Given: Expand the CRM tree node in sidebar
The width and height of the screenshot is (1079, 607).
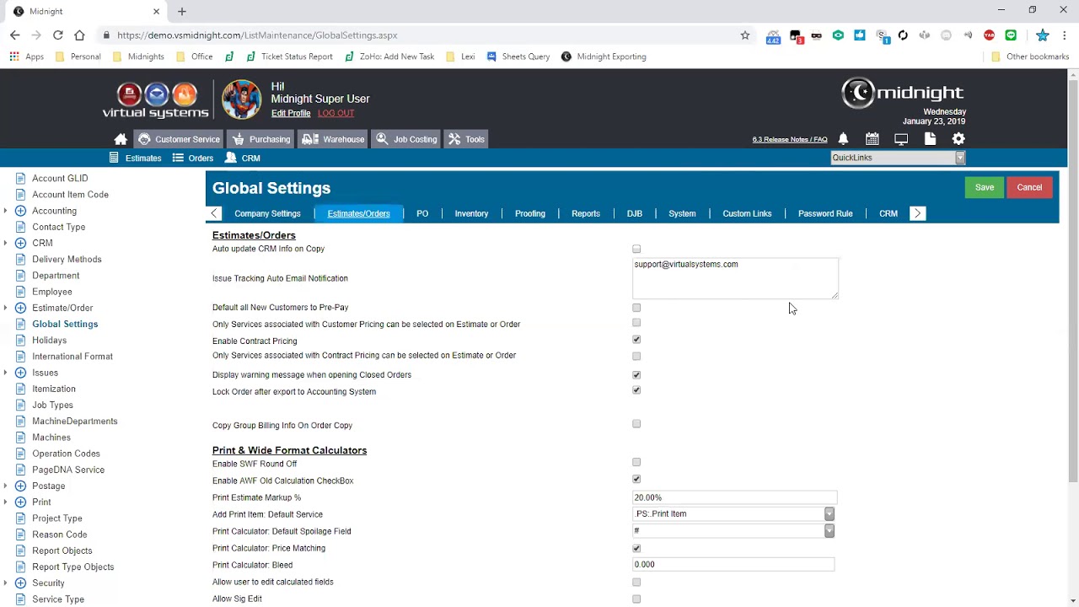Looking at the screenshot, I should pos(6,244).
